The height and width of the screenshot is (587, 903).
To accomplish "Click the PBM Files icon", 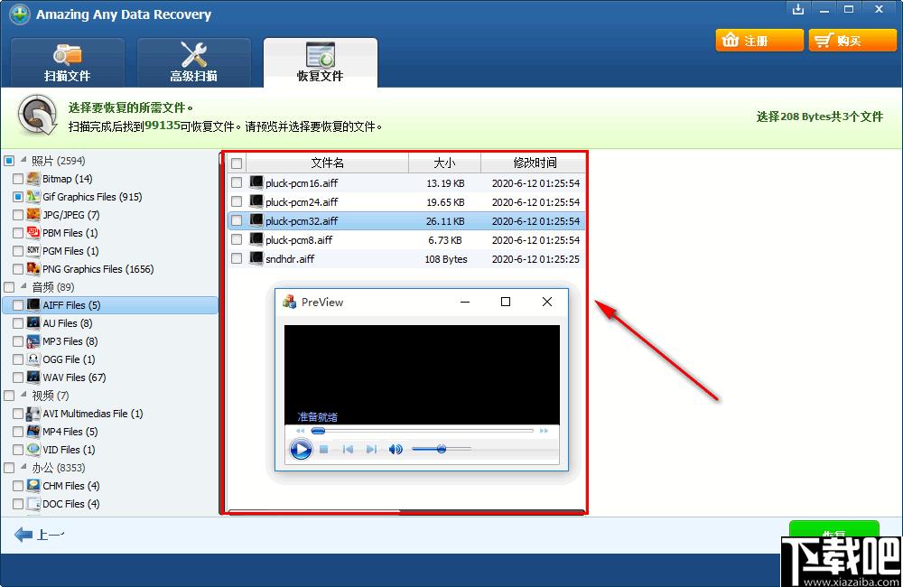I will (33, 232).
